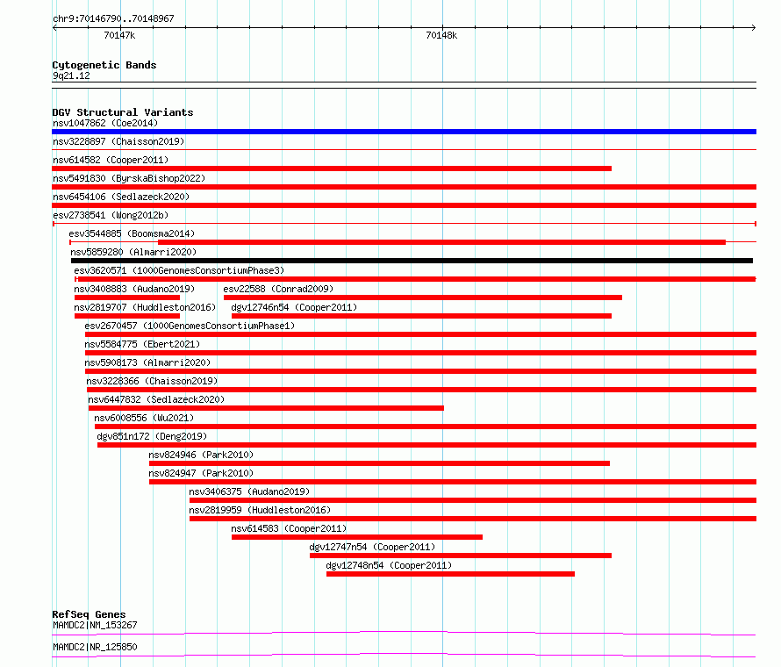Click MAMDC2|NR_125850 RefSeq gene label
The image size is (781, 667).
coord(95,647)
